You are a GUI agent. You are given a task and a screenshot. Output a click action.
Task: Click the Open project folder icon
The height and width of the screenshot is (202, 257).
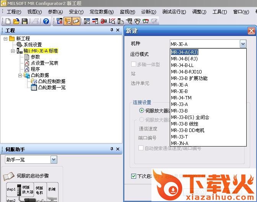[x=16, y=21]
